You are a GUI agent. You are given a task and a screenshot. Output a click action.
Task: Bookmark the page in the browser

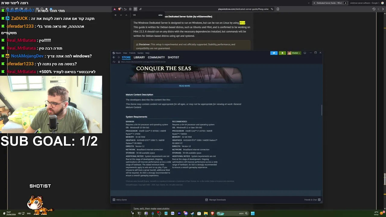(278, 9)
